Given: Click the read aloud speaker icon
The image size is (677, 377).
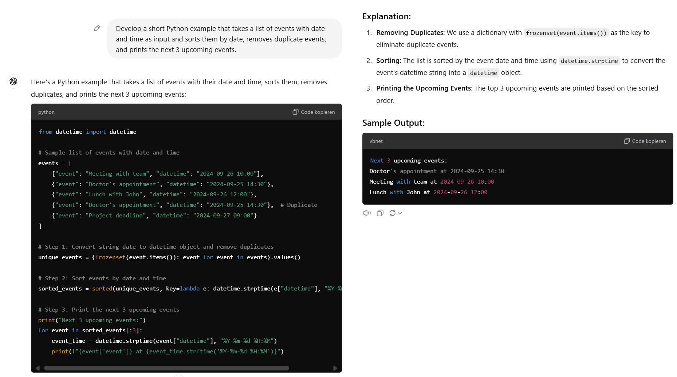Looking at the screenshot, I should click(367, 213).
